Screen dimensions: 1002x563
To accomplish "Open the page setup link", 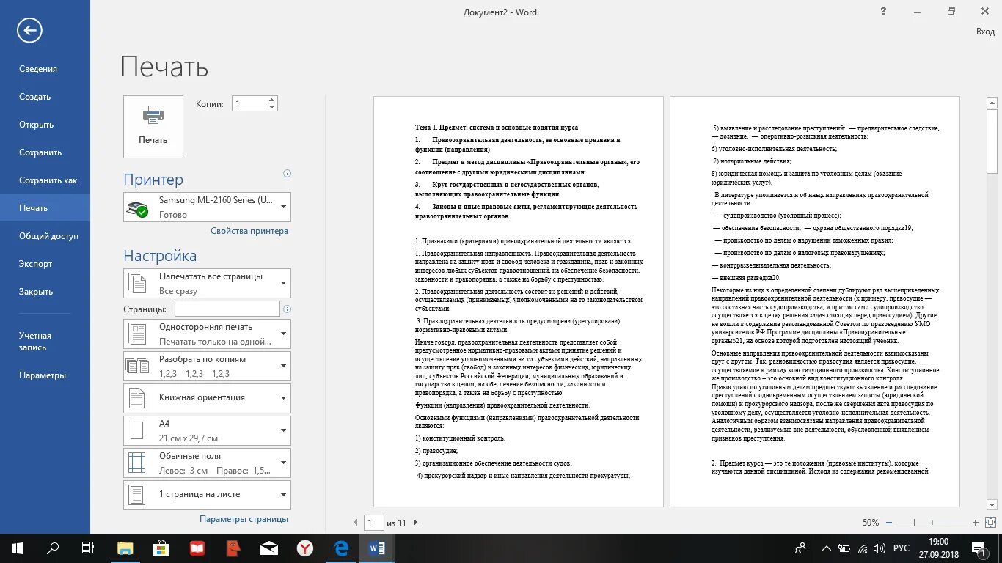I will coord(244,519).
